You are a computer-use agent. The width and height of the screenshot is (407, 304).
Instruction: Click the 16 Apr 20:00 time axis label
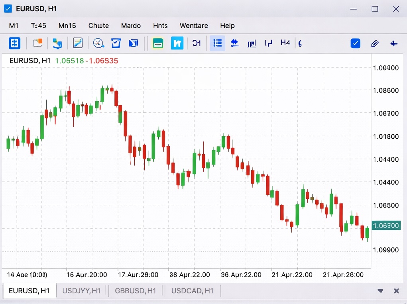(87, 275)
